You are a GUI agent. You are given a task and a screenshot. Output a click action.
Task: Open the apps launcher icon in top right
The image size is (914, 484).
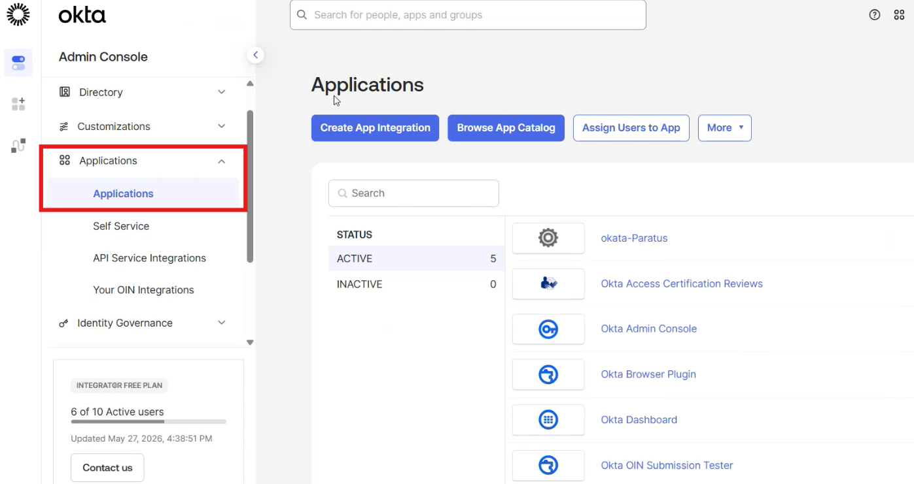tap(900, 15)
